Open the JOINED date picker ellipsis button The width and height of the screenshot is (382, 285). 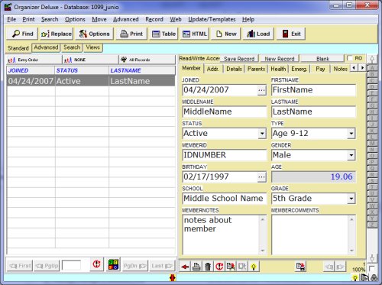[x=261, y=90]
